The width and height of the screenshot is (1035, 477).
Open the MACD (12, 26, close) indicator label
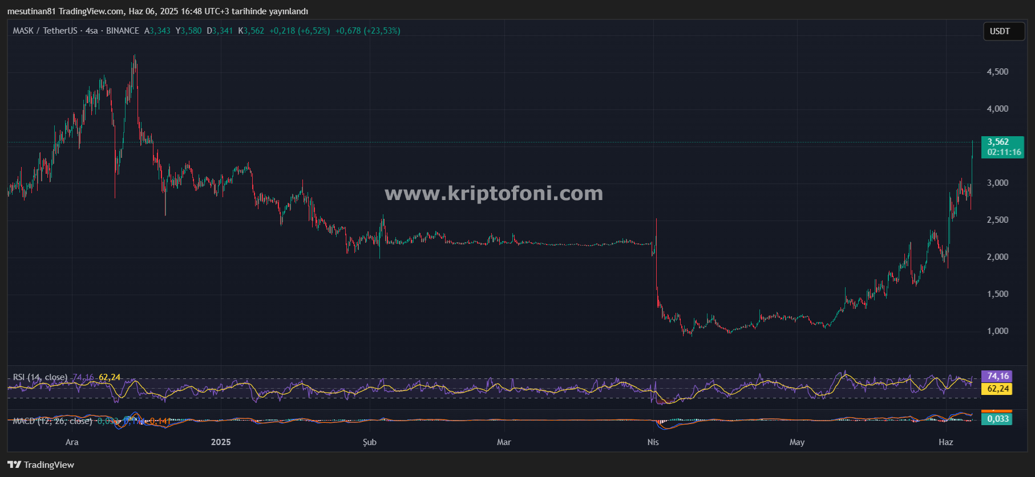[x=52, y=421]
